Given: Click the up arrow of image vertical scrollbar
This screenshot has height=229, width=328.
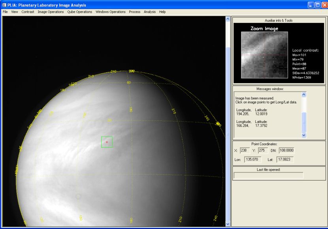Looking at the screenshot, I should tap(228, 19).
